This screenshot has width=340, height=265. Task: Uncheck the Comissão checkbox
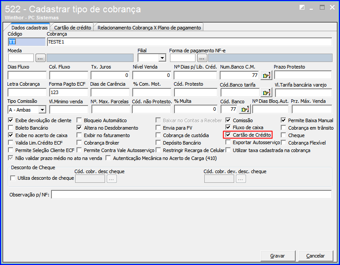[x=228, y=120]
